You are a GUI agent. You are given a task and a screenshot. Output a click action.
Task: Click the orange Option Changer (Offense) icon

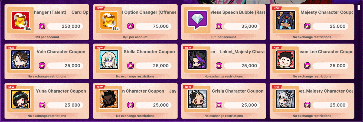click(109, 20)
